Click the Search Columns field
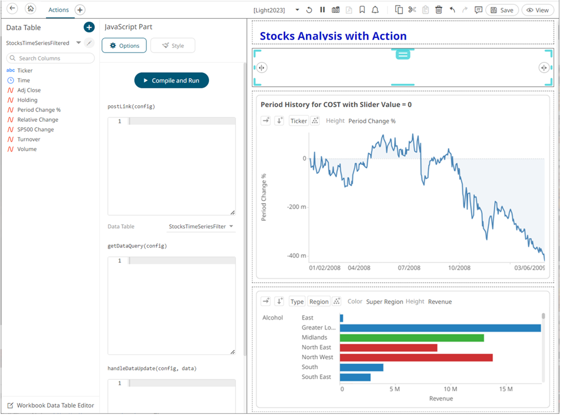This screenshot has width=561, height=415. coord(50,58)
